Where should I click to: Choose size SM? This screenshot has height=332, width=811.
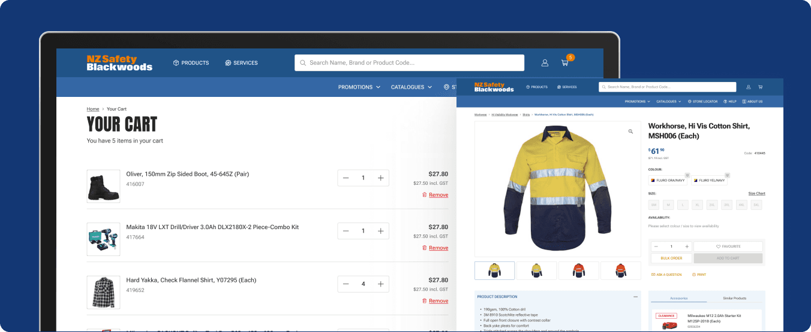(654, 205)
